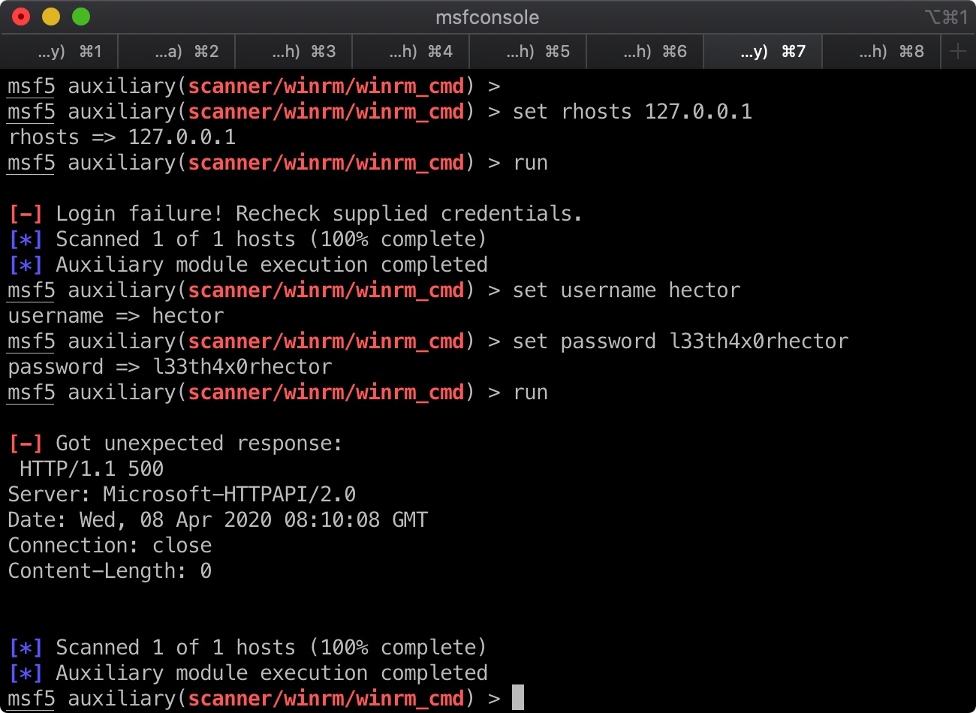The image size is (976, 713).
Task: Close the msfconsole window
Action: (21, 17)
